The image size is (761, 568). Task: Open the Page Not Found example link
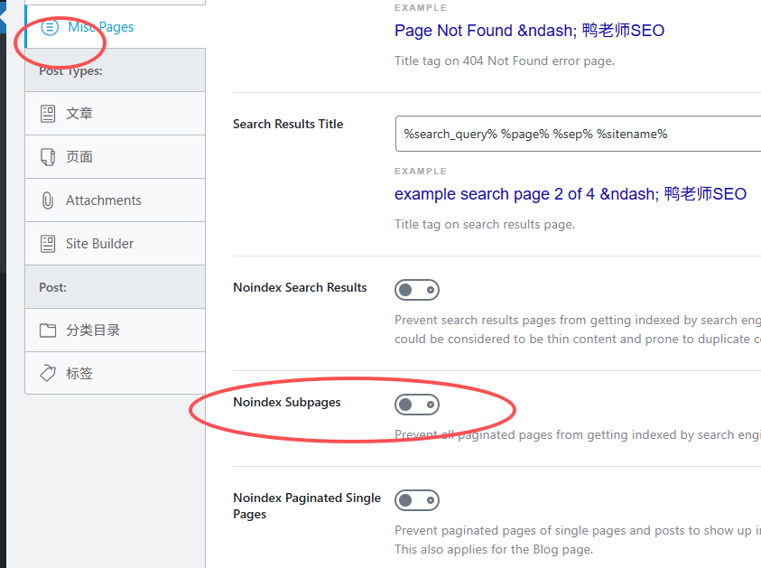[529, 31]
